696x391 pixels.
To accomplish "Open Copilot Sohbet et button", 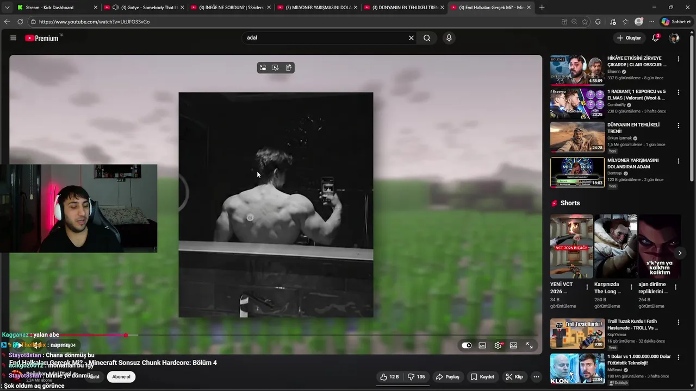I will 676,22.
